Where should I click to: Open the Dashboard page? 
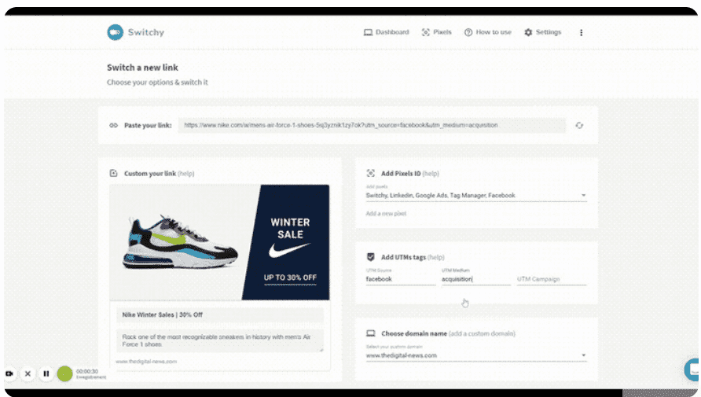[x=386, y=32]
